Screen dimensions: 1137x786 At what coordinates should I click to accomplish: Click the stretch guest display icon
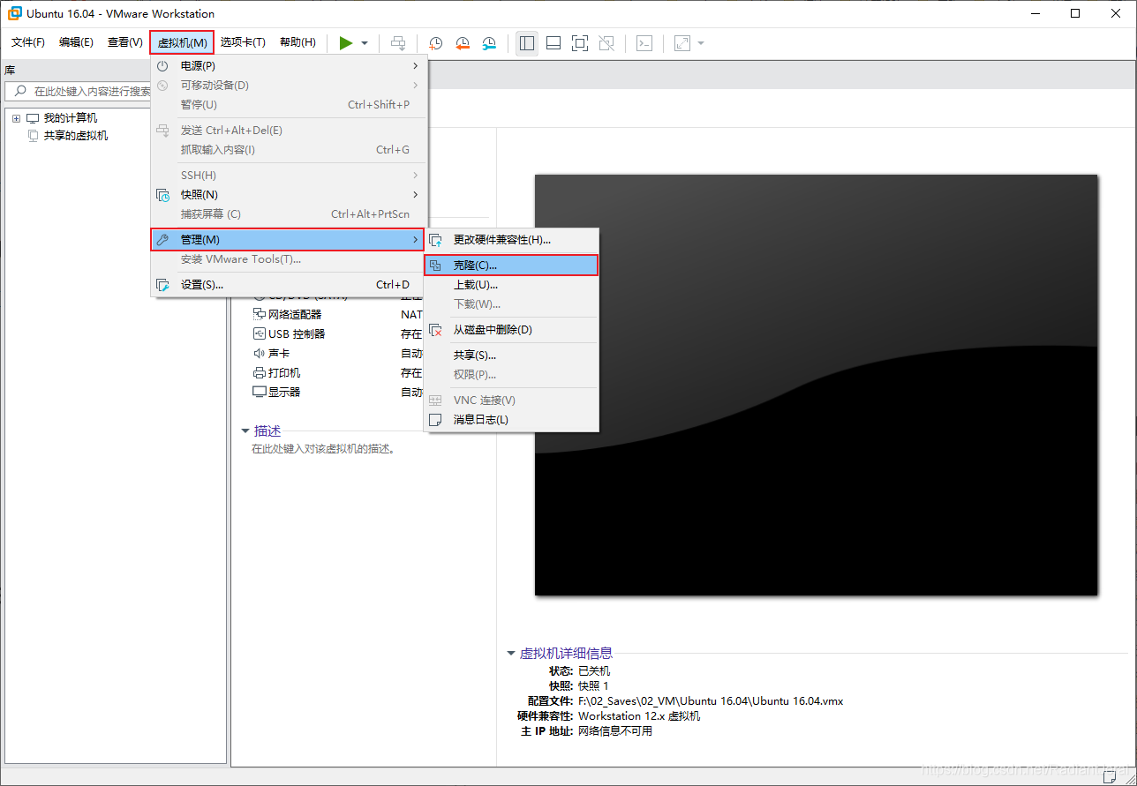click(682, 42)
